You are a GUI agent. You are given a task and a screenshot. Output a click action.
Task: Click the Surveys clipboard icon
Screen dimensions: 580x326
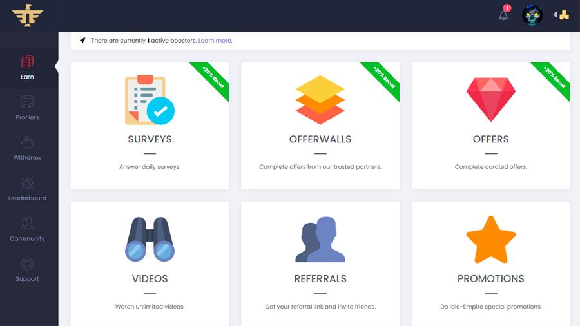(150, 100)
